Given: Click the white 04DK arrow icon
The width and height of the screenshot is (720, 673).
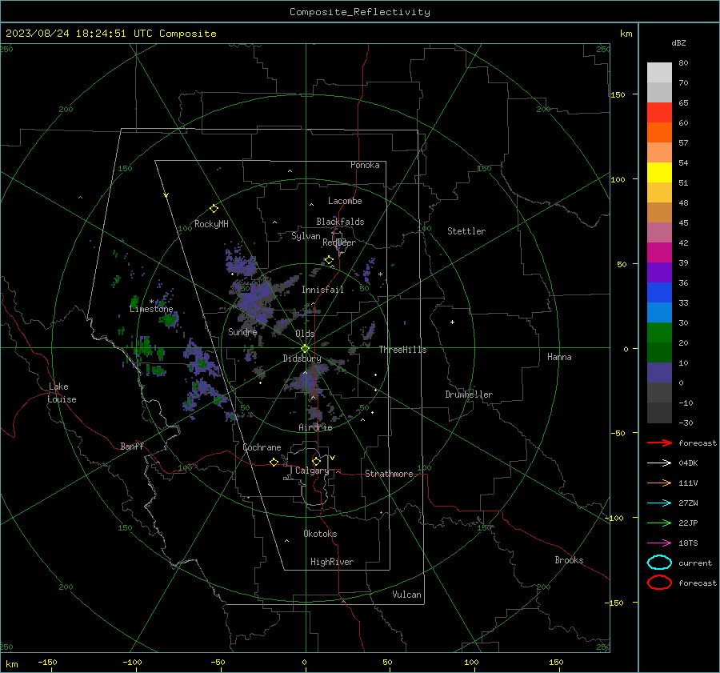Looking at the screenshot, I should pos(659,463).
